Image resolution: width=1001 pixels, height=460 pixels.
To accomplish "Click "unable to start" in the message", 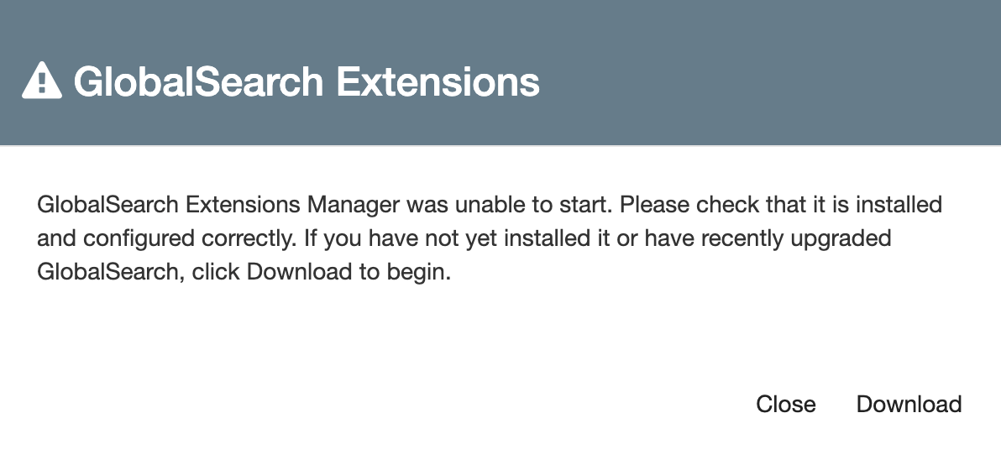I will tap(536, 204).
